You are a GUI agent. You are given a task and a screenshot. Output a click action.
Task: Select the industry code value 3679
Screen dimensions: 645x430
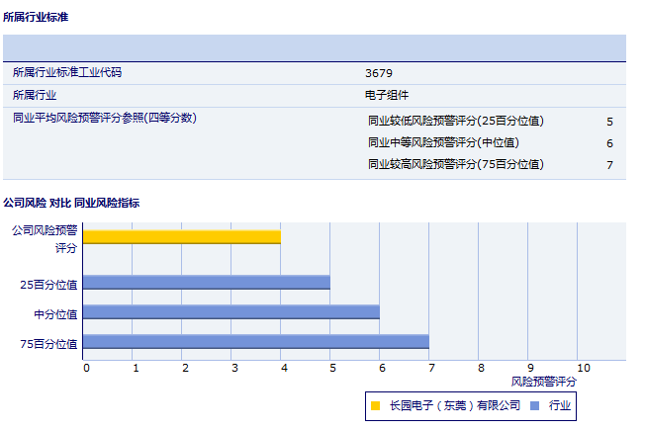click(x=379, y=73)
